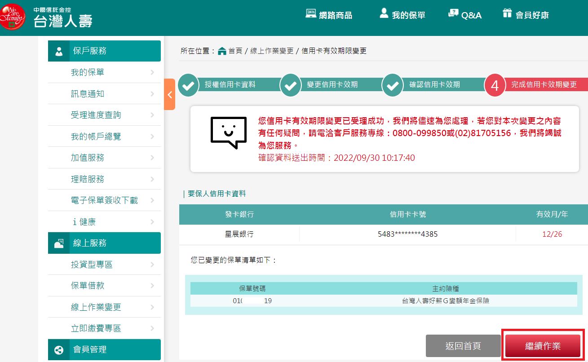Select 我的帳戶總覽 in the sidebar

(104, 137)
